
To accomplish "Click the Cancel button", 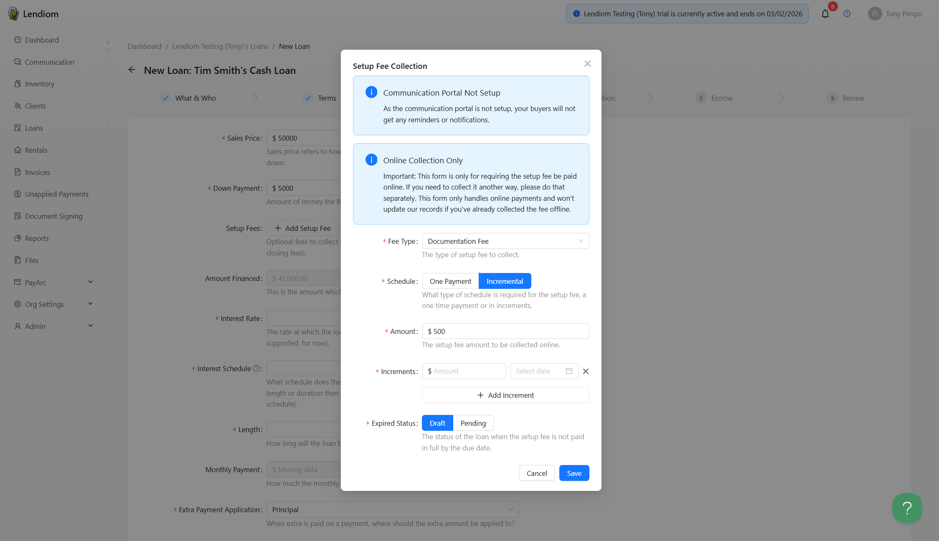I will [x=537, y=473].
